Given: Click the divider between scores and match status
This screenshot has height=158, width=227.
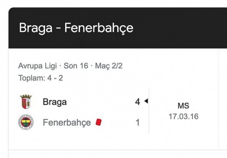Looking at the screenshot, I should tap(149, 111).
